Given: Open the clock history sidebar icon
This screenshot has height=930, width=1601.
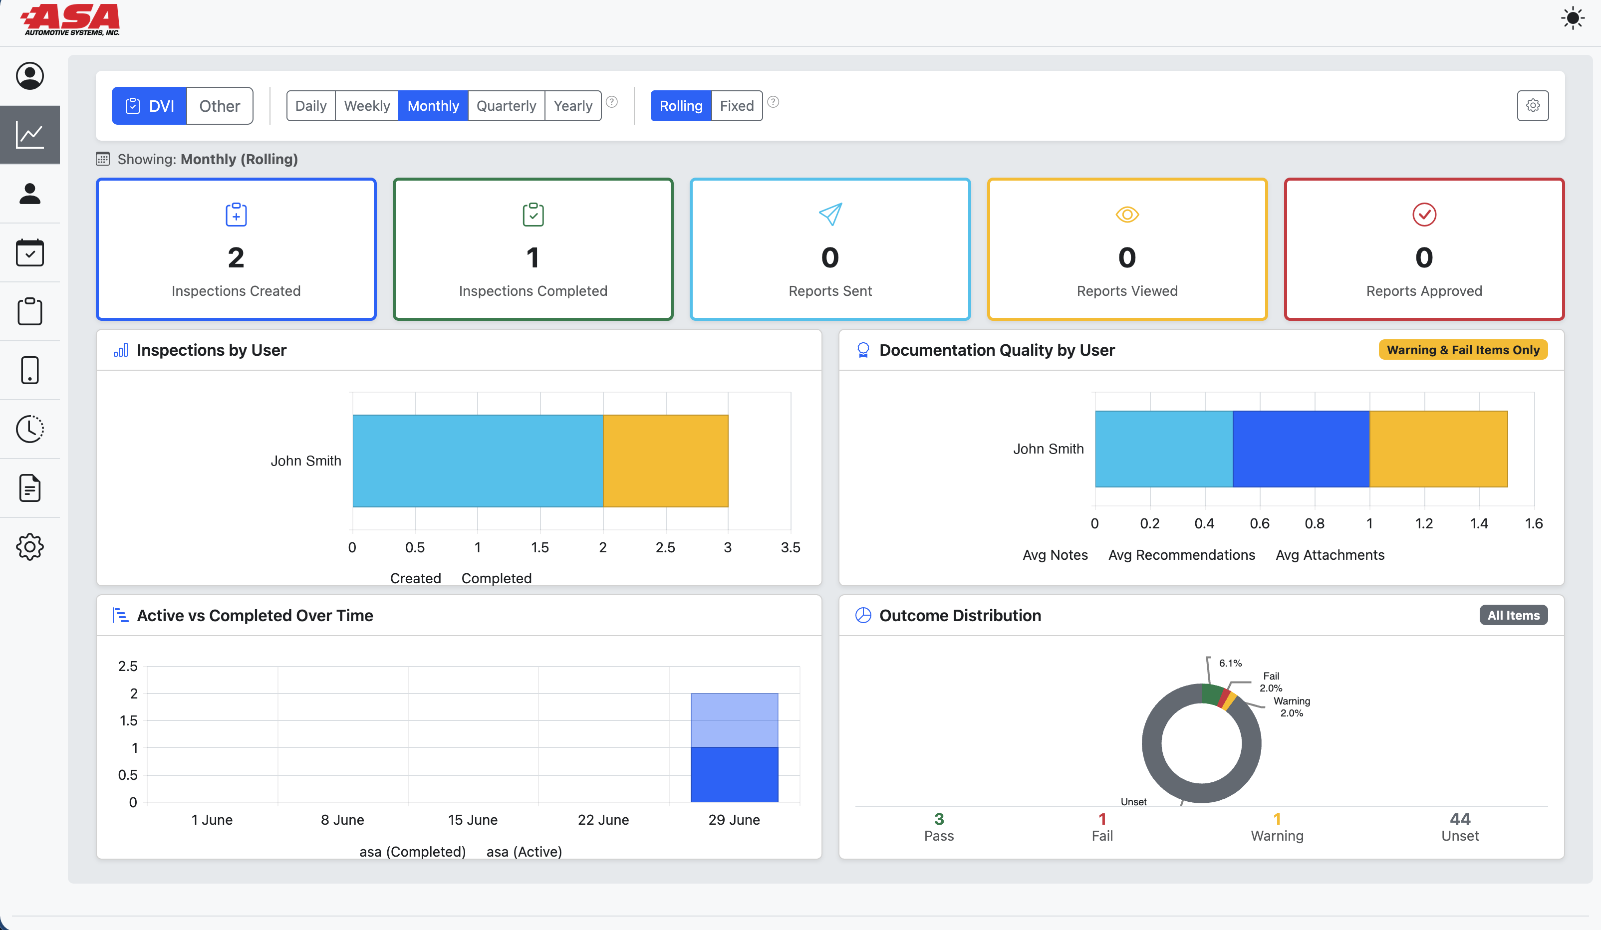Looking at the screenshot, I should (30, 429).
